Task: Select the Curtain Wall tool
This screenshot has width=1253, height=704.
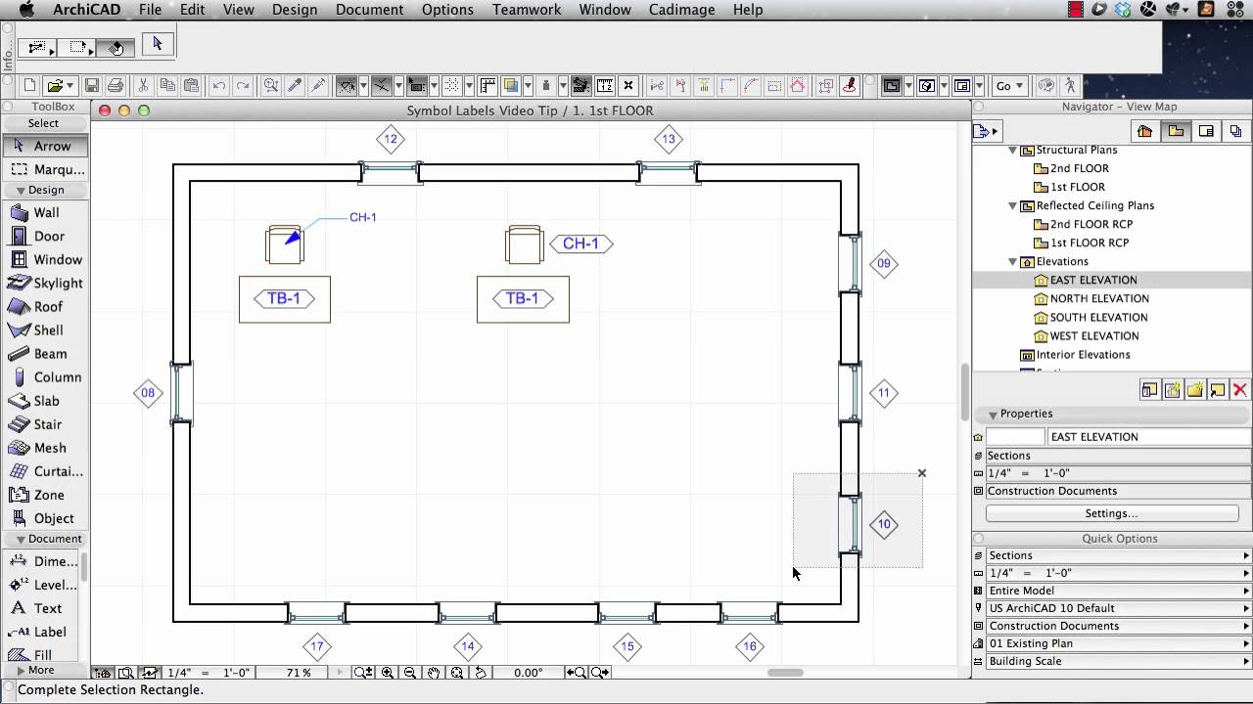Action: tap(45, 470)
